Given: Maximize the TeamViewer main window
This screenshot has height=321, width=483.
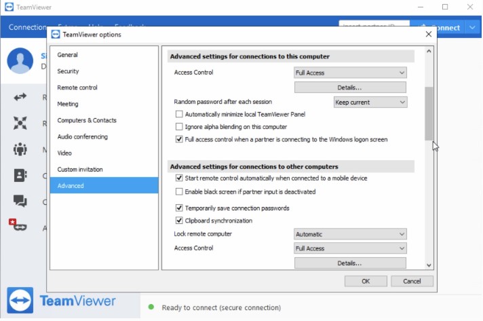Looking at the screenshot, I should point(445,7).
